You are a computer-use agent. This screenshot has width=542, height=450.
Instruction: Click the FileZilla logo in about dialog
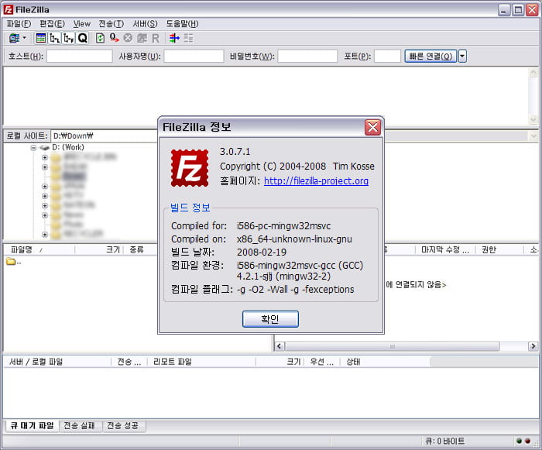tap(190, 167)
